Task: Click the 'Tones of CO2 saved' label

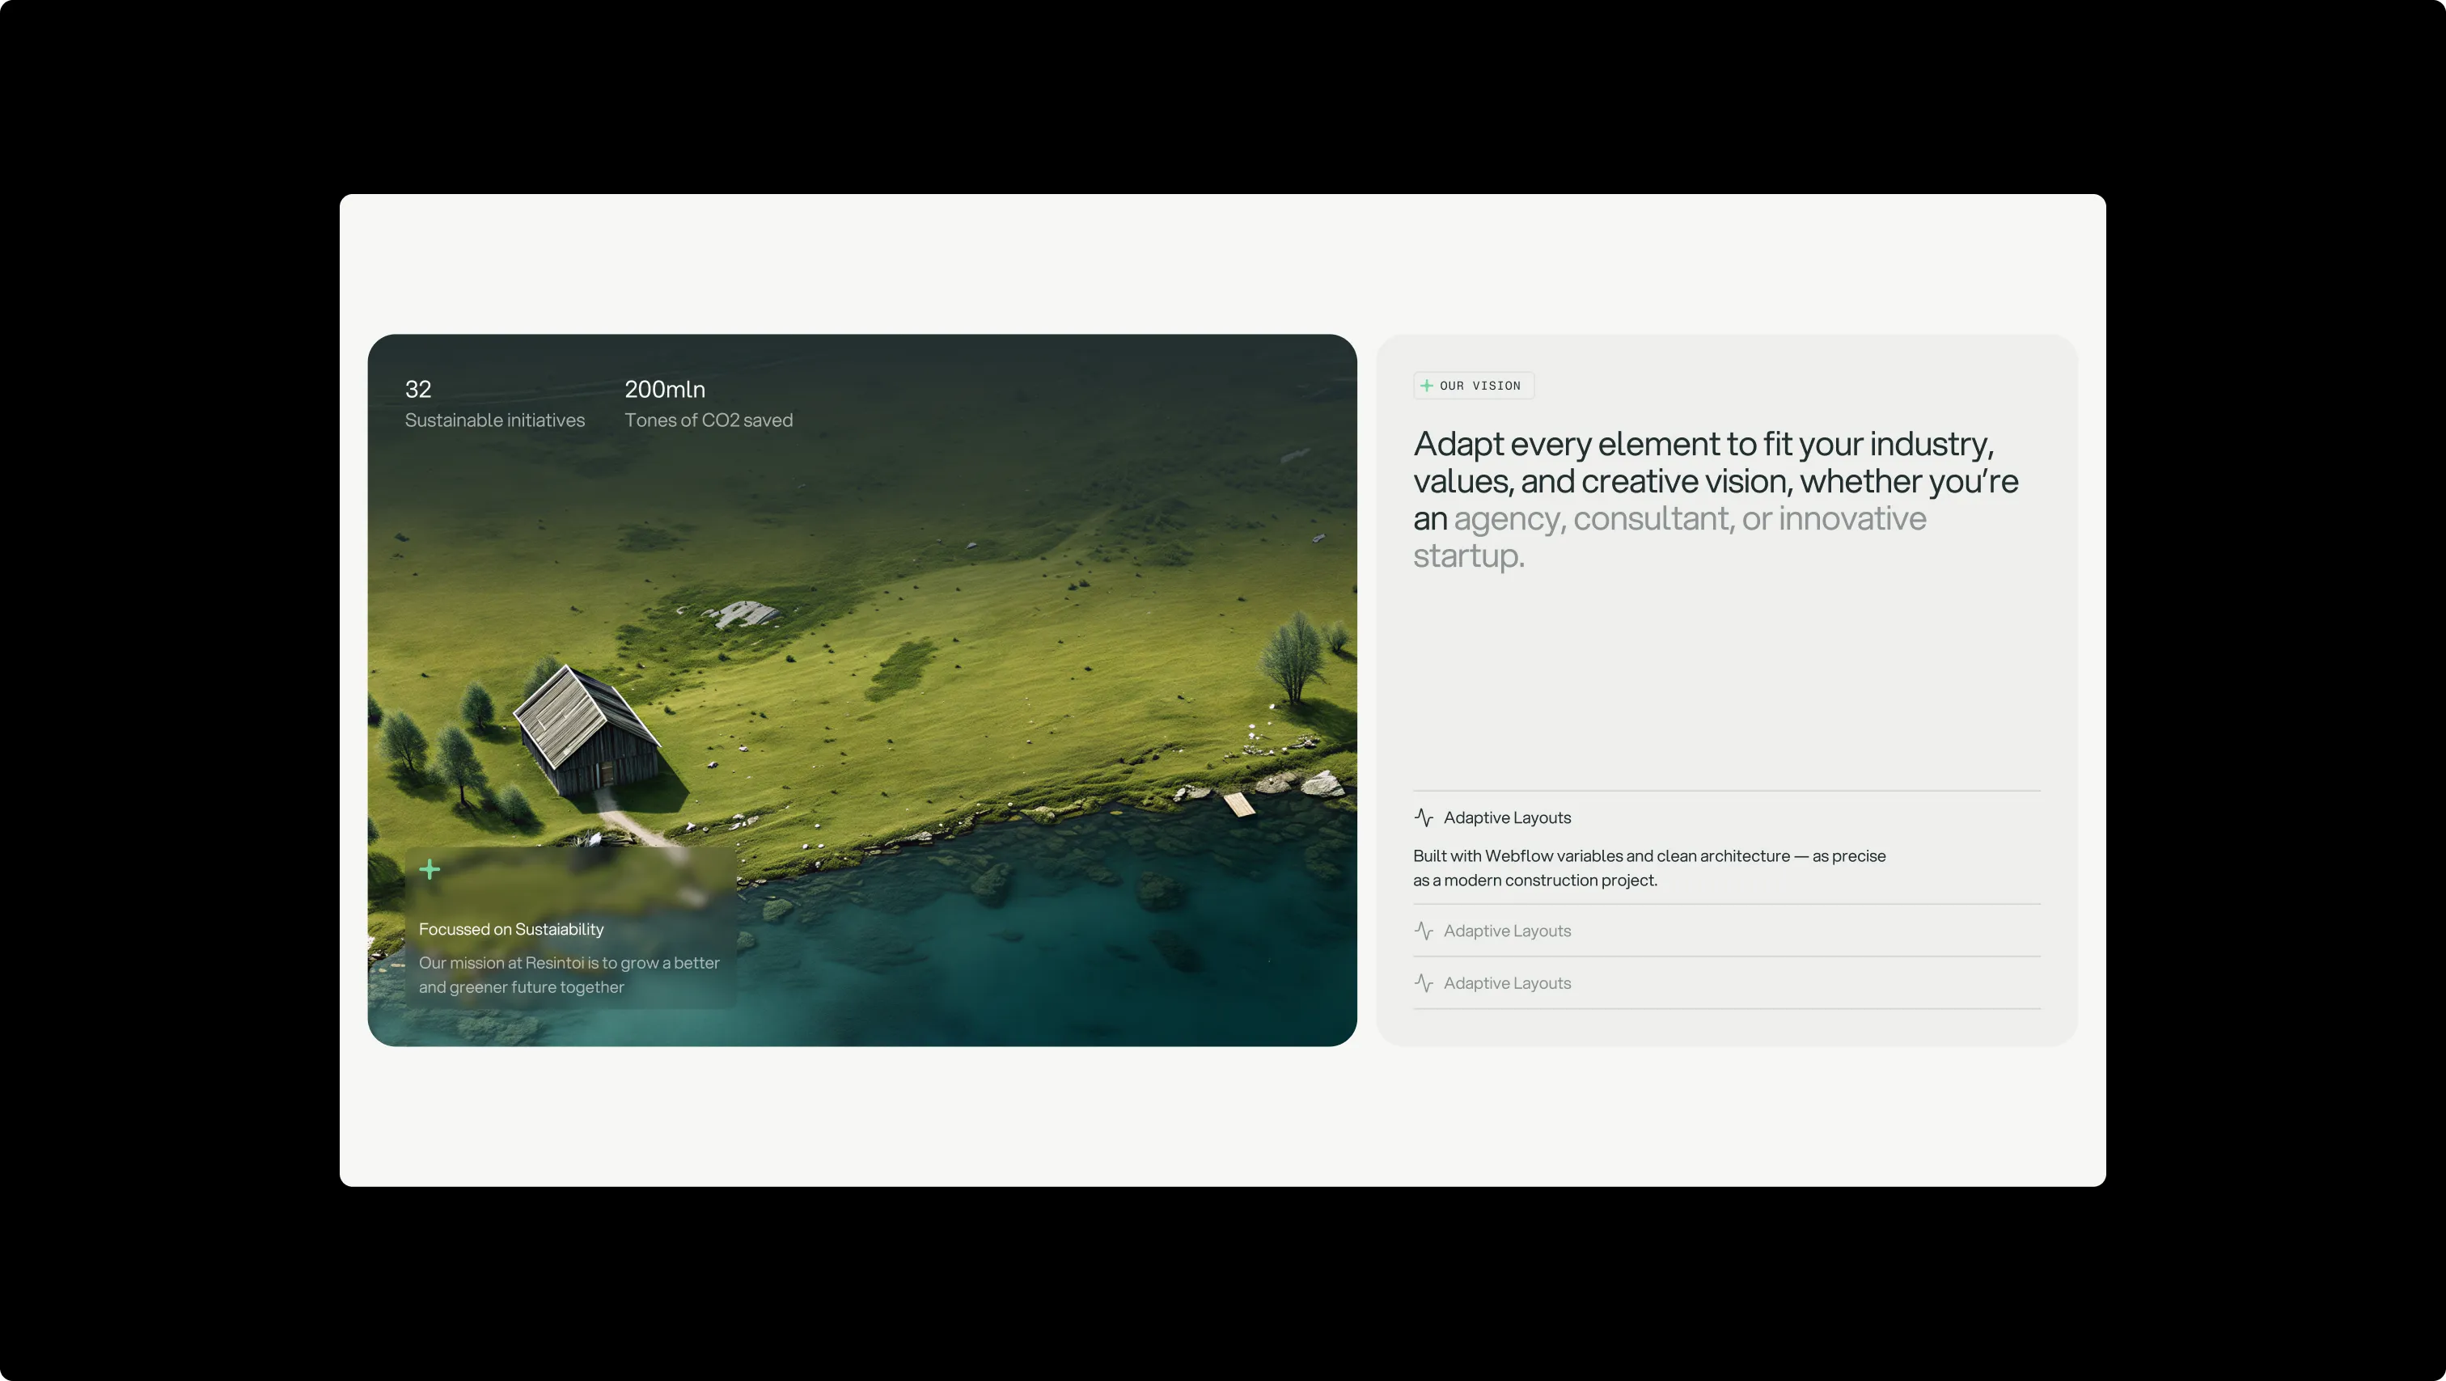Action: 709,420
